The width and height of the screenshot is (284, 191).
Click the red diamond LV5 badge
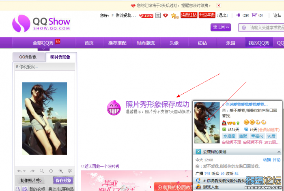(x=146, y=16)
